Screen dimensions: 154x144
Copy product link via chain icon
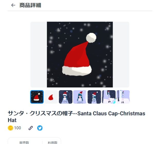click(31, 128)
